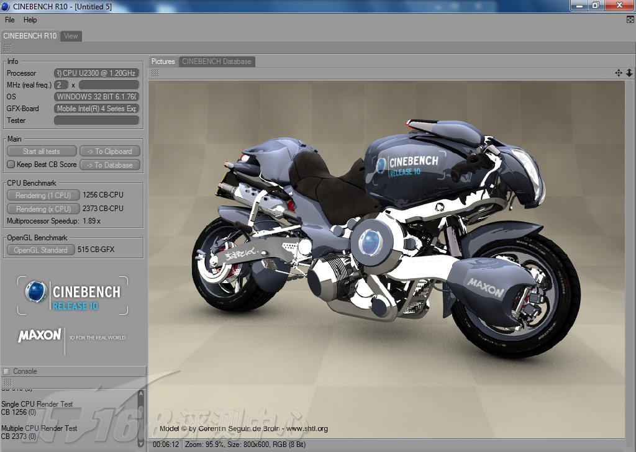
Task: Minimize the CINEBENCH window
Action: point(579,6)
